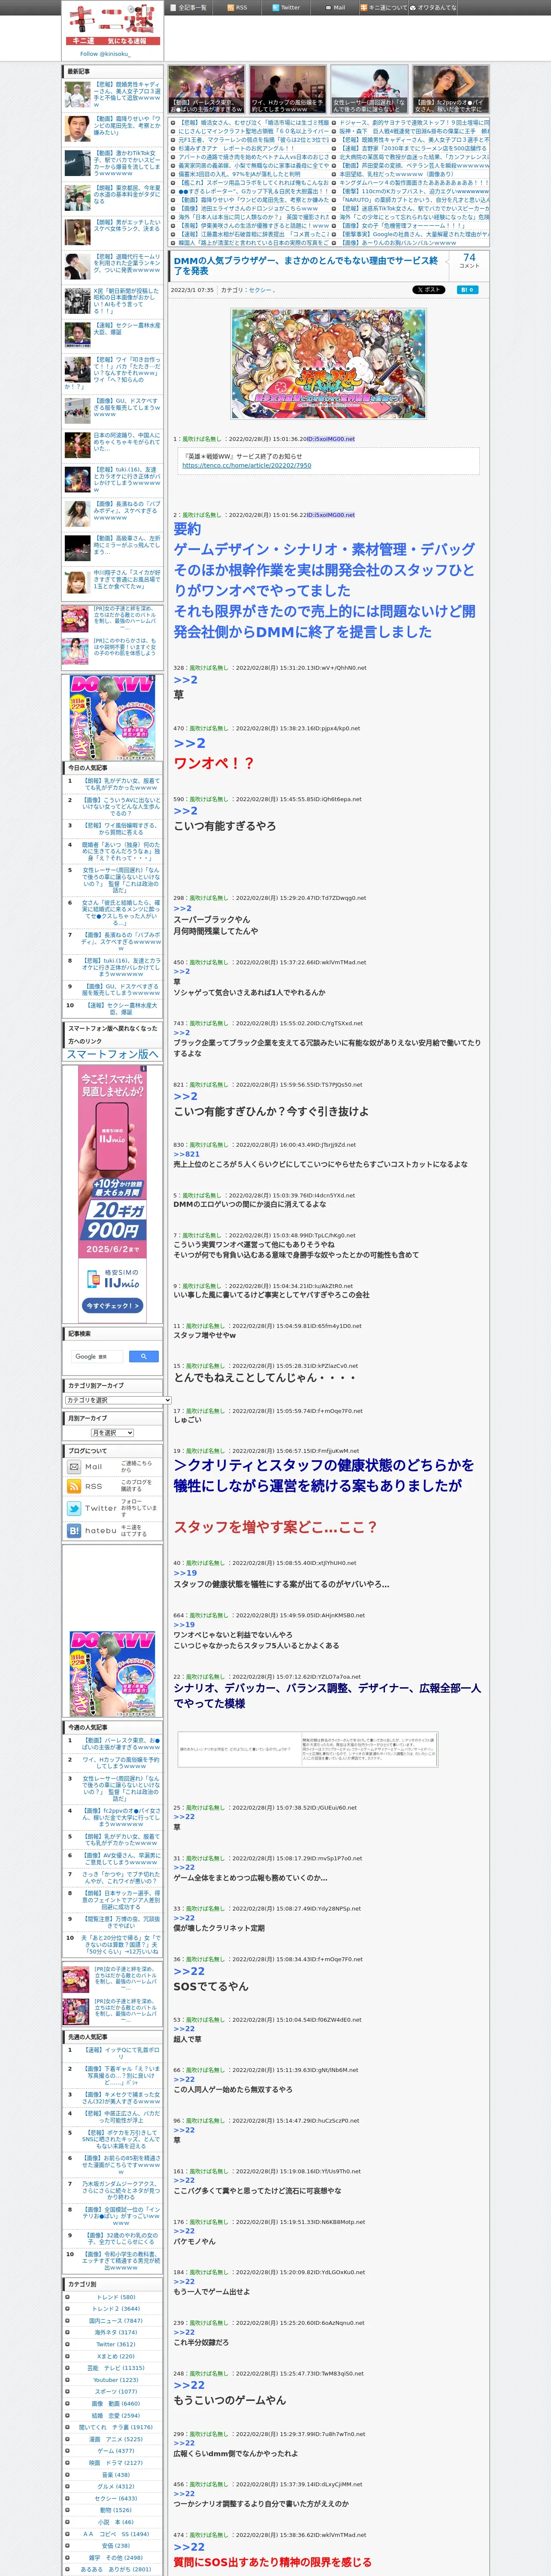Viewport: 551px width, 2576px height.
Task: Click the セクシー category link beside date
Action: click(259, 290)
